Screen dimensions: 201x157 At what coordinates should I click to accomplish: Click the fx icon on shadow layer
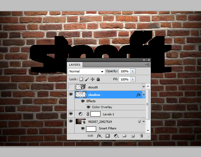(x=139, y=95)
